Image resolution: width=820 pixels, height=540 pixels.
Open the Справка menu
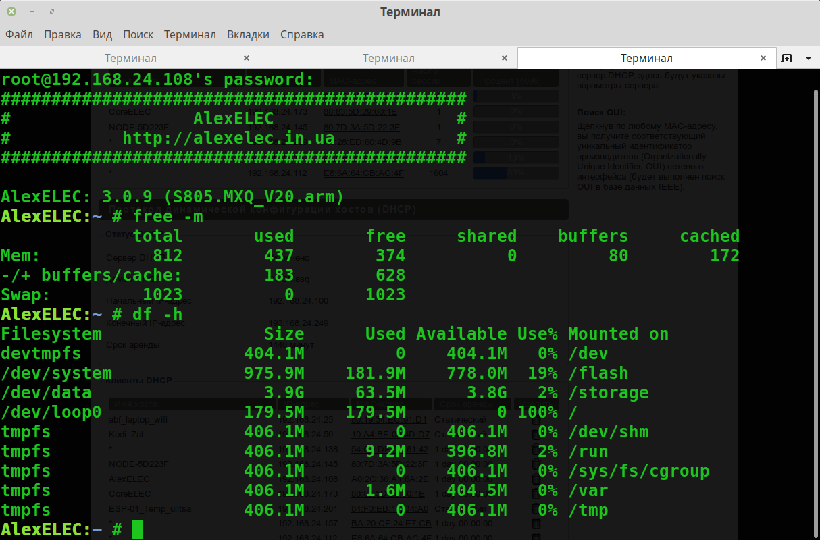click(x=302, y=34)
